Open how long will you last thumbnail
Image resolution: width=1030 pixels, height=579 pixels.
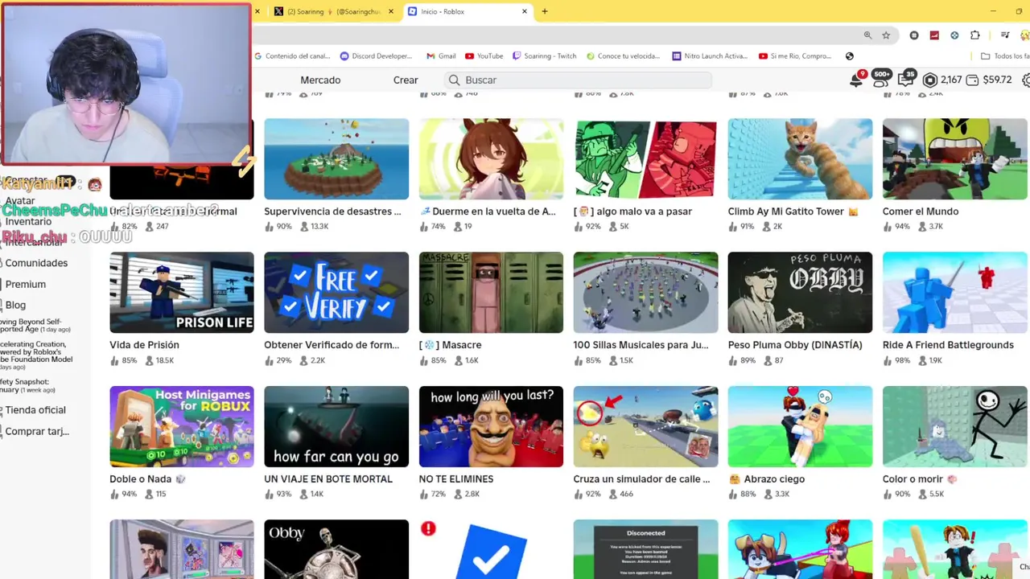[x=491, y=426]
